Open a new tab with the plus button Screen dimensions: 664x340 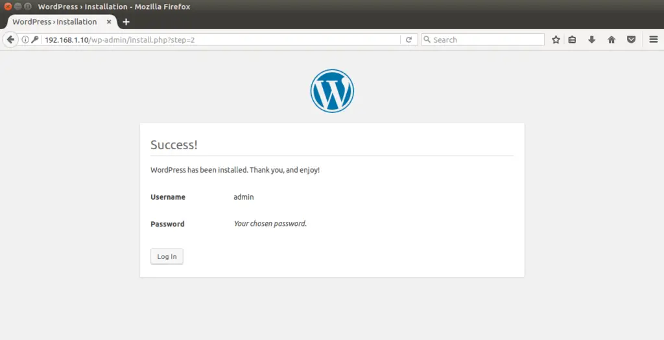tap(126, 21)
